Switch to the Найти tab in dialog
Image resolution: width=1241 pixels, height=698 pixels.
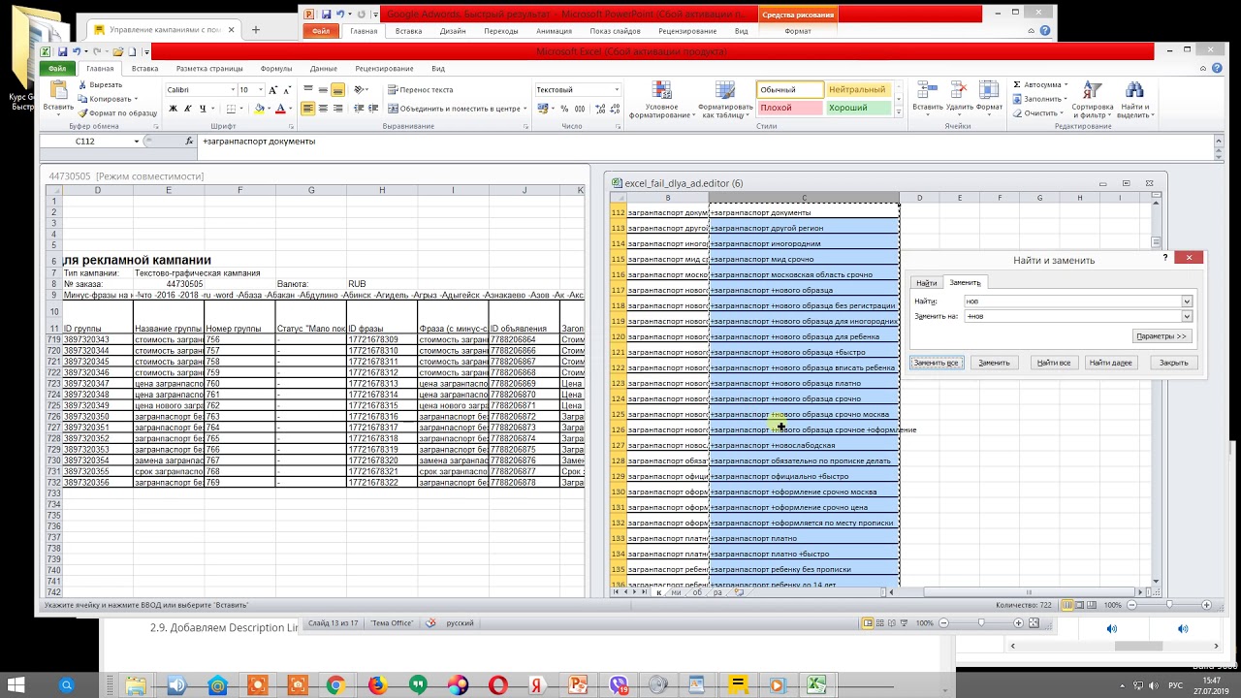point(926,283)
